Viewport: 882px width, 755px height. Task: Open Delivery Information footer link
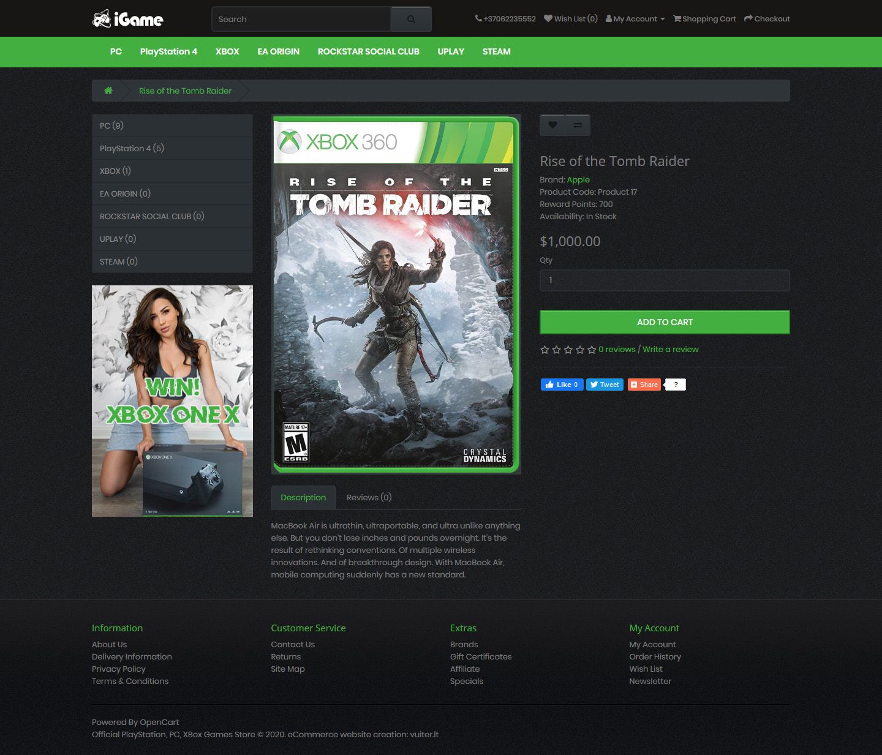pyautogui.click(x=132, y=656)
